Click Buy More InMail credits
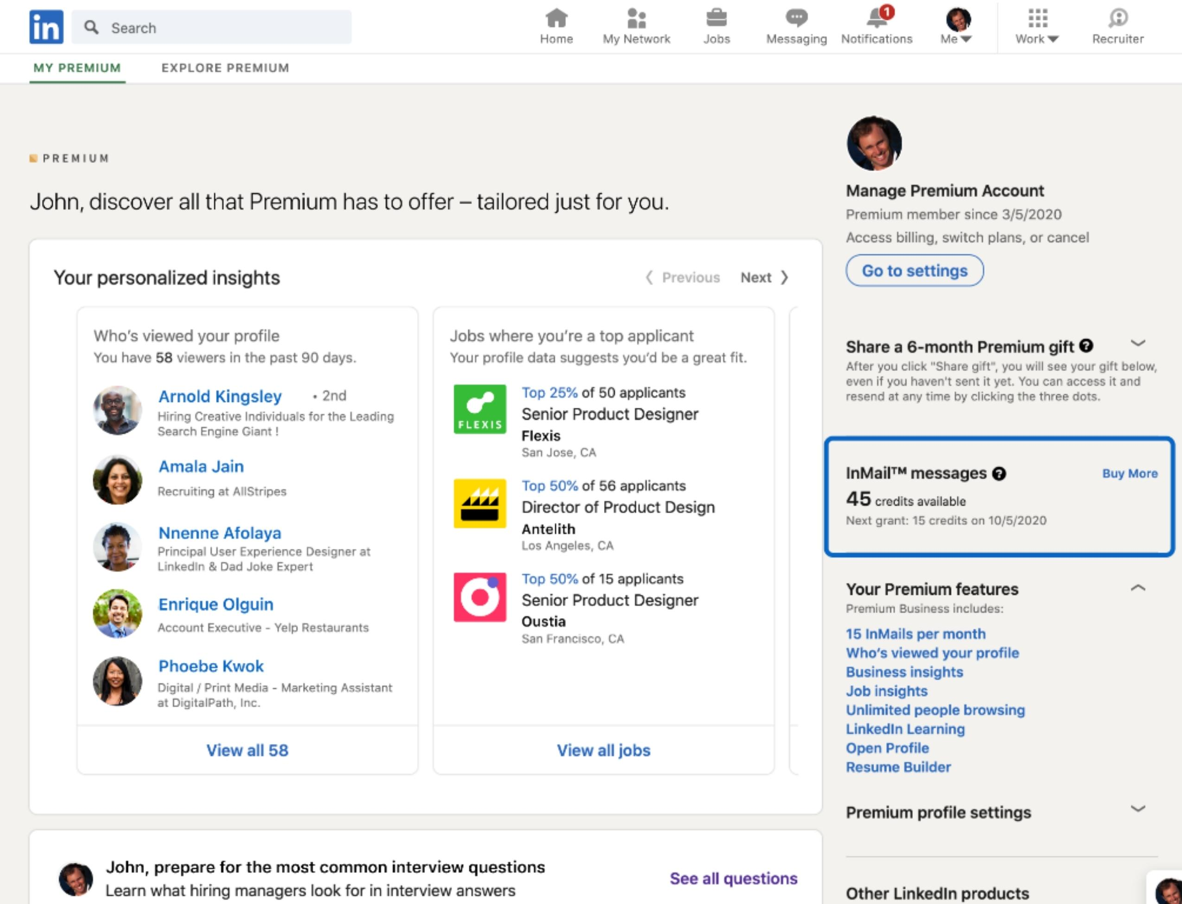The width and height of the screenshot is (1182, 904). click(x=1130, y=473)
